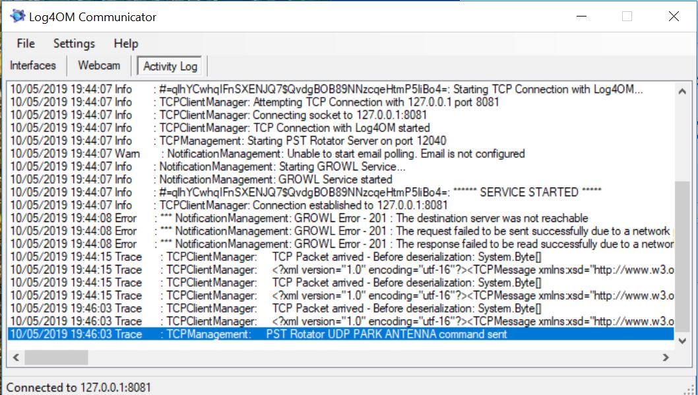698x395 pixels.
Task: Select the 'GROWL Service started' log line
Action: (341, 180)
